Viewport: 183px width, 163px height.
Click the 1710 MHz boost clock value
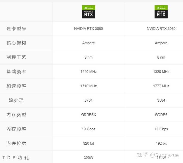coord(88,86)
